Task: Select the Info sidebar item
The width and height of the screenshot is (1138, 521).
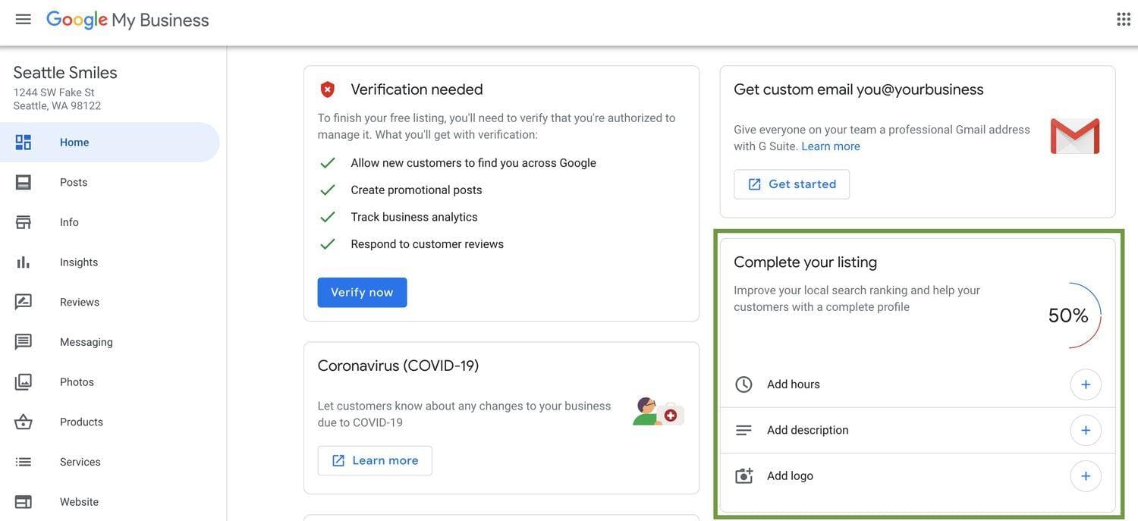Action: click(x=69, y=223)
